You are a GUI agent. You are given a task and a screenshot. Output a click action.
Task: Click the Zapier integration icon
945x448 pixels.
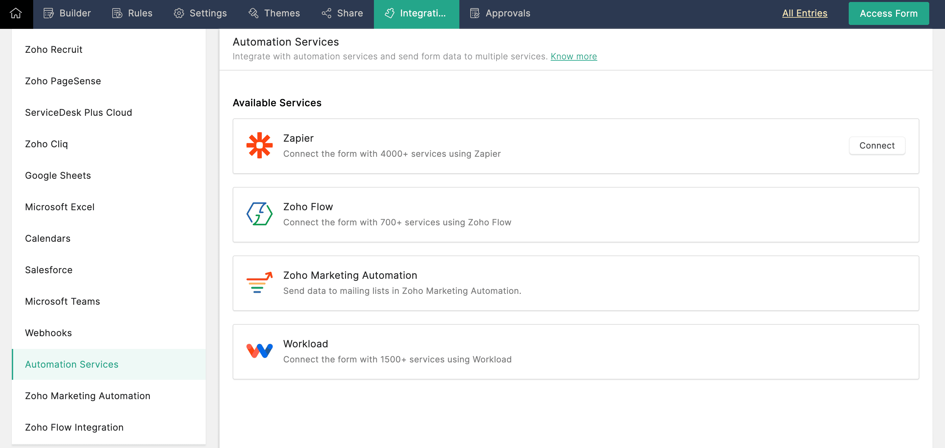tap(259, 145)
